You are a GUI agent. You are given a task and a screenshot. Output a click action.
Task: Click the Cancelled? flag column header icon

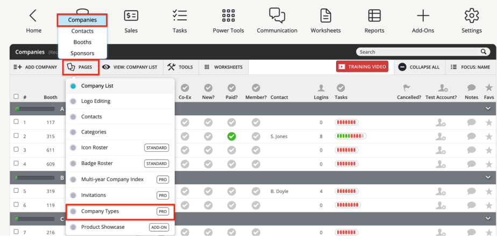point(407,88)
